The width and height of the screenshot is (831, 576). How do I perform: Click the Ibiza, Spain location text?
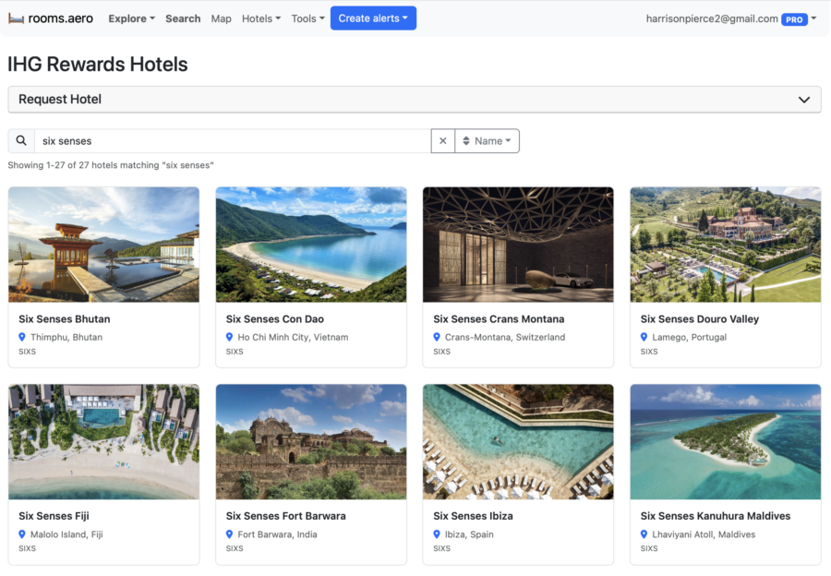click(469, 534)
